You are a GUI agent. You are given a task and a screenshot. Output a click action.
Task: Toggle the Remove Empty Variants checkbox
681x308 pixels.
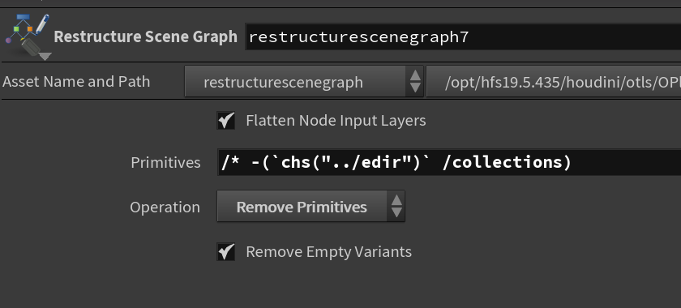[226, 252]
